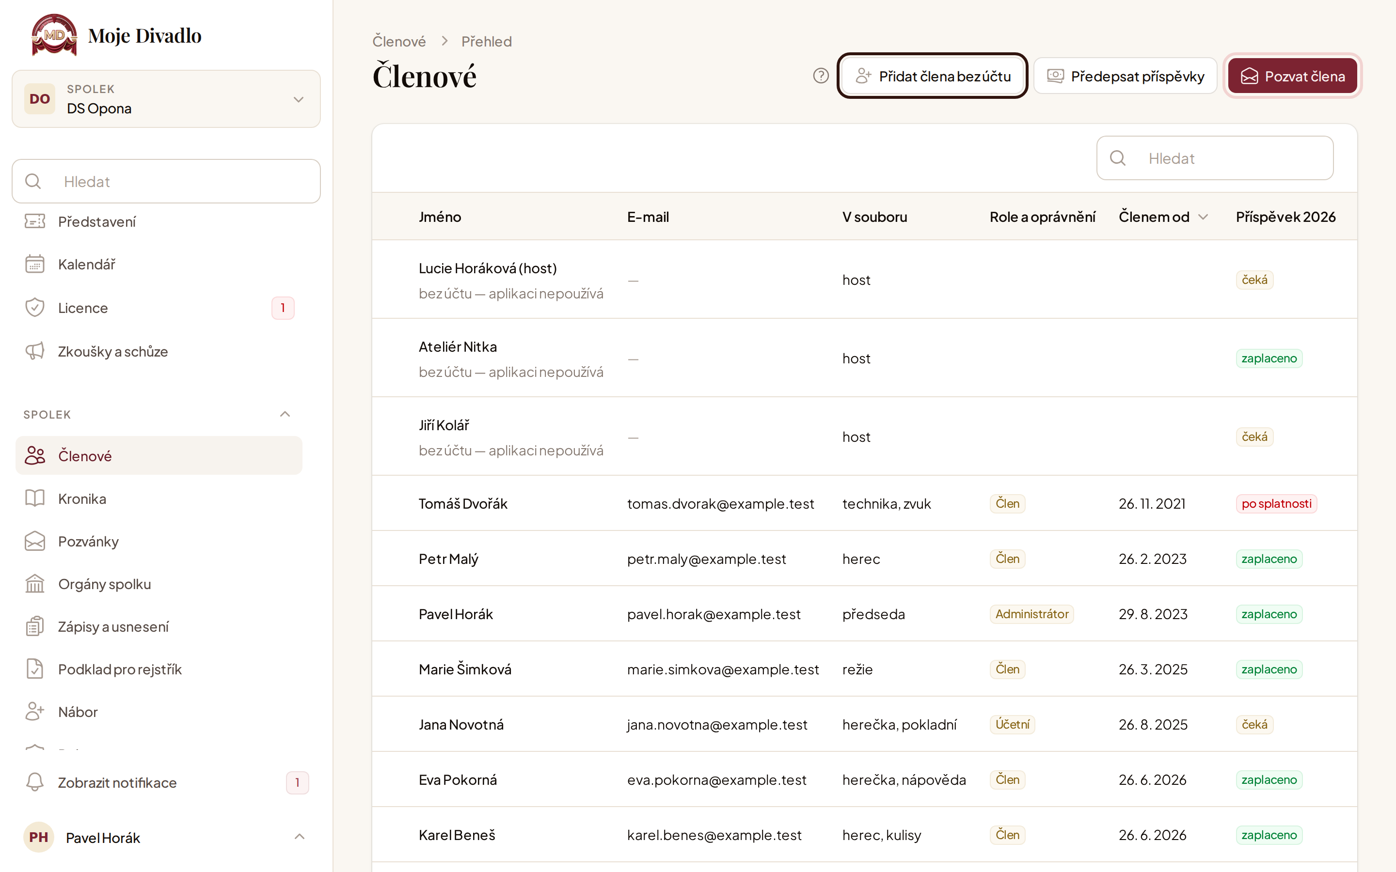1396x872 pixels.
Task: Click the help question mark icon
Action: click(x=820, y=76)
